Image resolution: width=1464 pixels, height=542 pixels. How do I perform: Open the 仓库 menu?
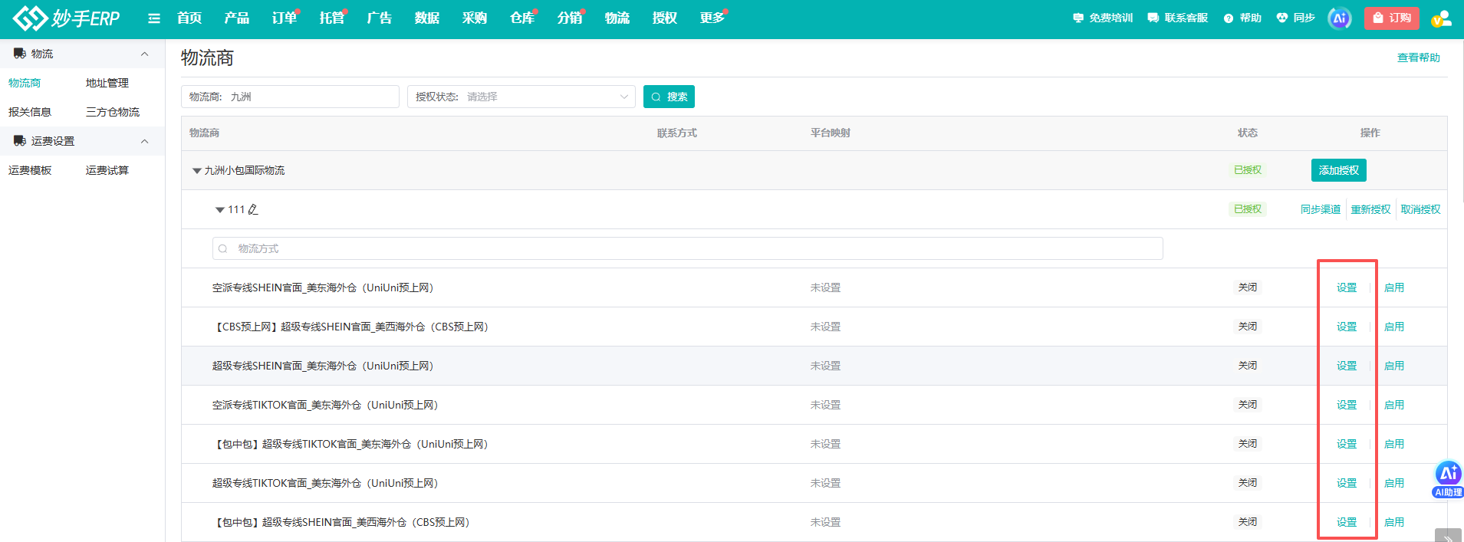click(x=522, y=18)
